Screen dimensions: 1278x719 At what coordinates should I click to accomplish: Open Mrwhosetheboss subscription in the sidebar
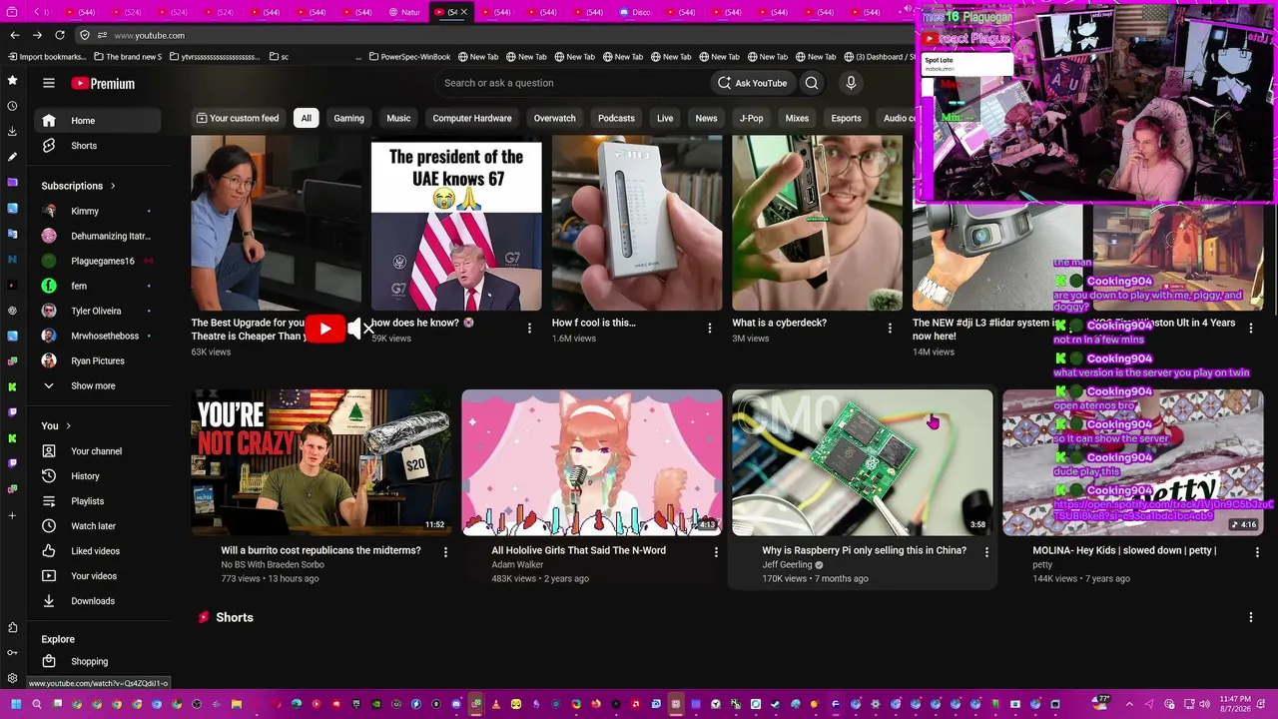[97, 336]
